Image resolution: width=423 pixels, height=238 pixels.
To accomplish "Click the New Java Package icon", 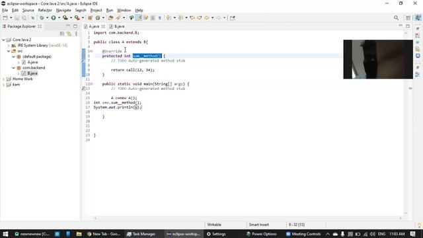I will pos(90,18).
